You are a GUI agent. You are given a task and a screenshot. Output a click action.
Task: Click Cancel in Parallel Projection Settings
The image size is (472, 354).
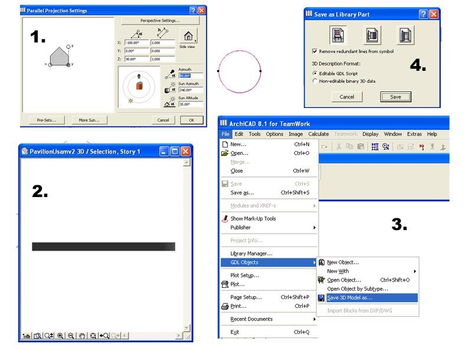point(163,120)
